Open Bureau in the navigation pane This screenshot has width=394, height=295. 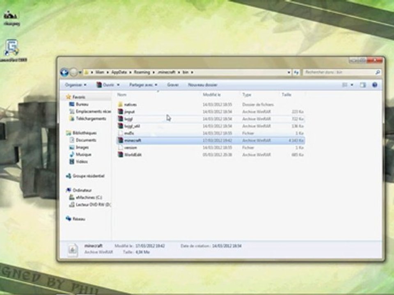tap(82, 104)
